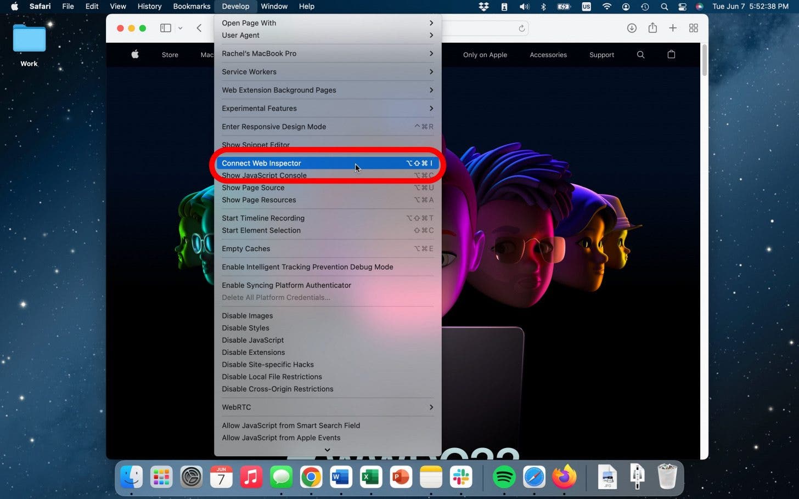Open the Bookmarks menu

tap(192, 6)
